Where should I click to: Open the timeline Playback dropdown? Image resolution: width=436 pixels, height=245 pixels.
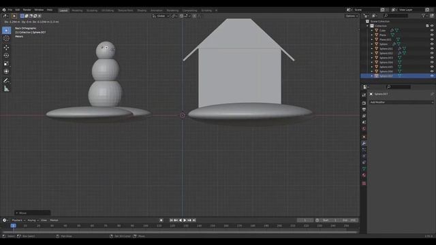point(18,220)
